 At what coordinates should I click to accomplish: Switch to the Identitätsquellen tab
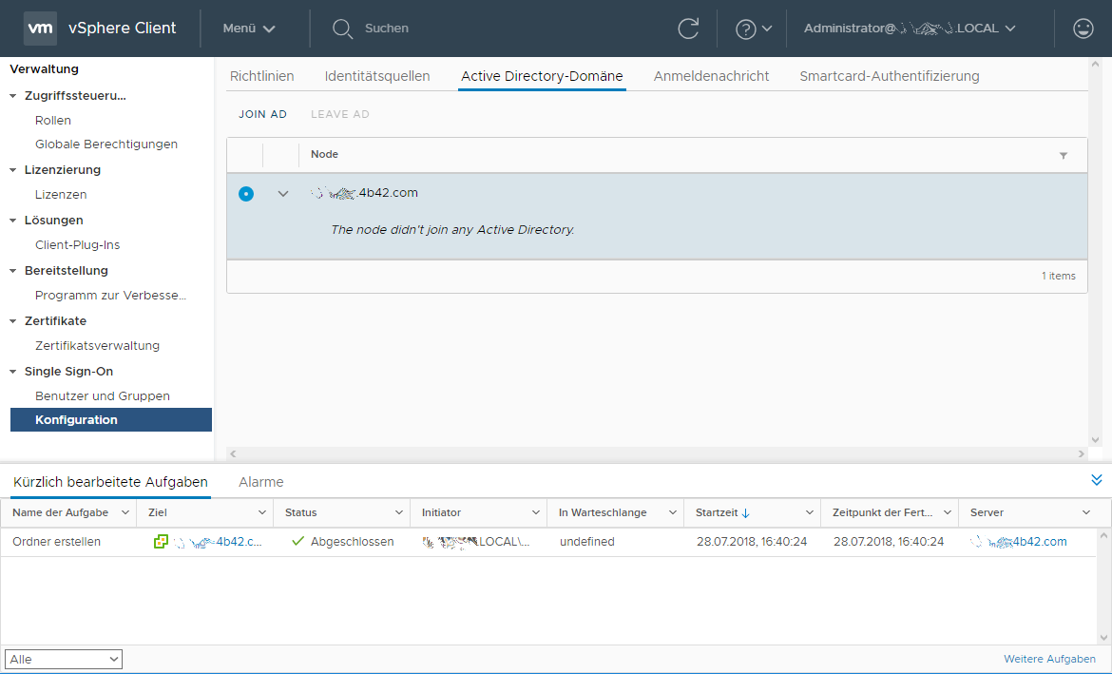377,76
